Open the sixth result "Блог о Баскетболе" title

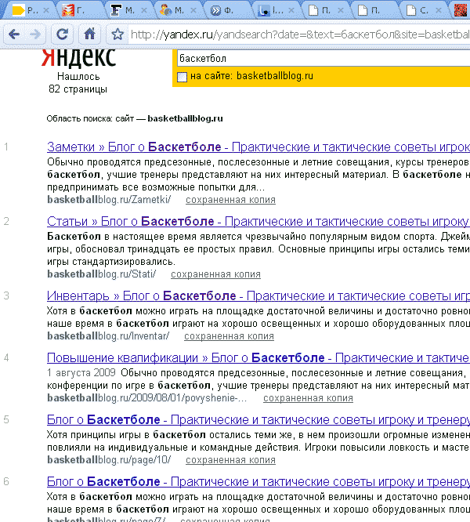[258, 482]
